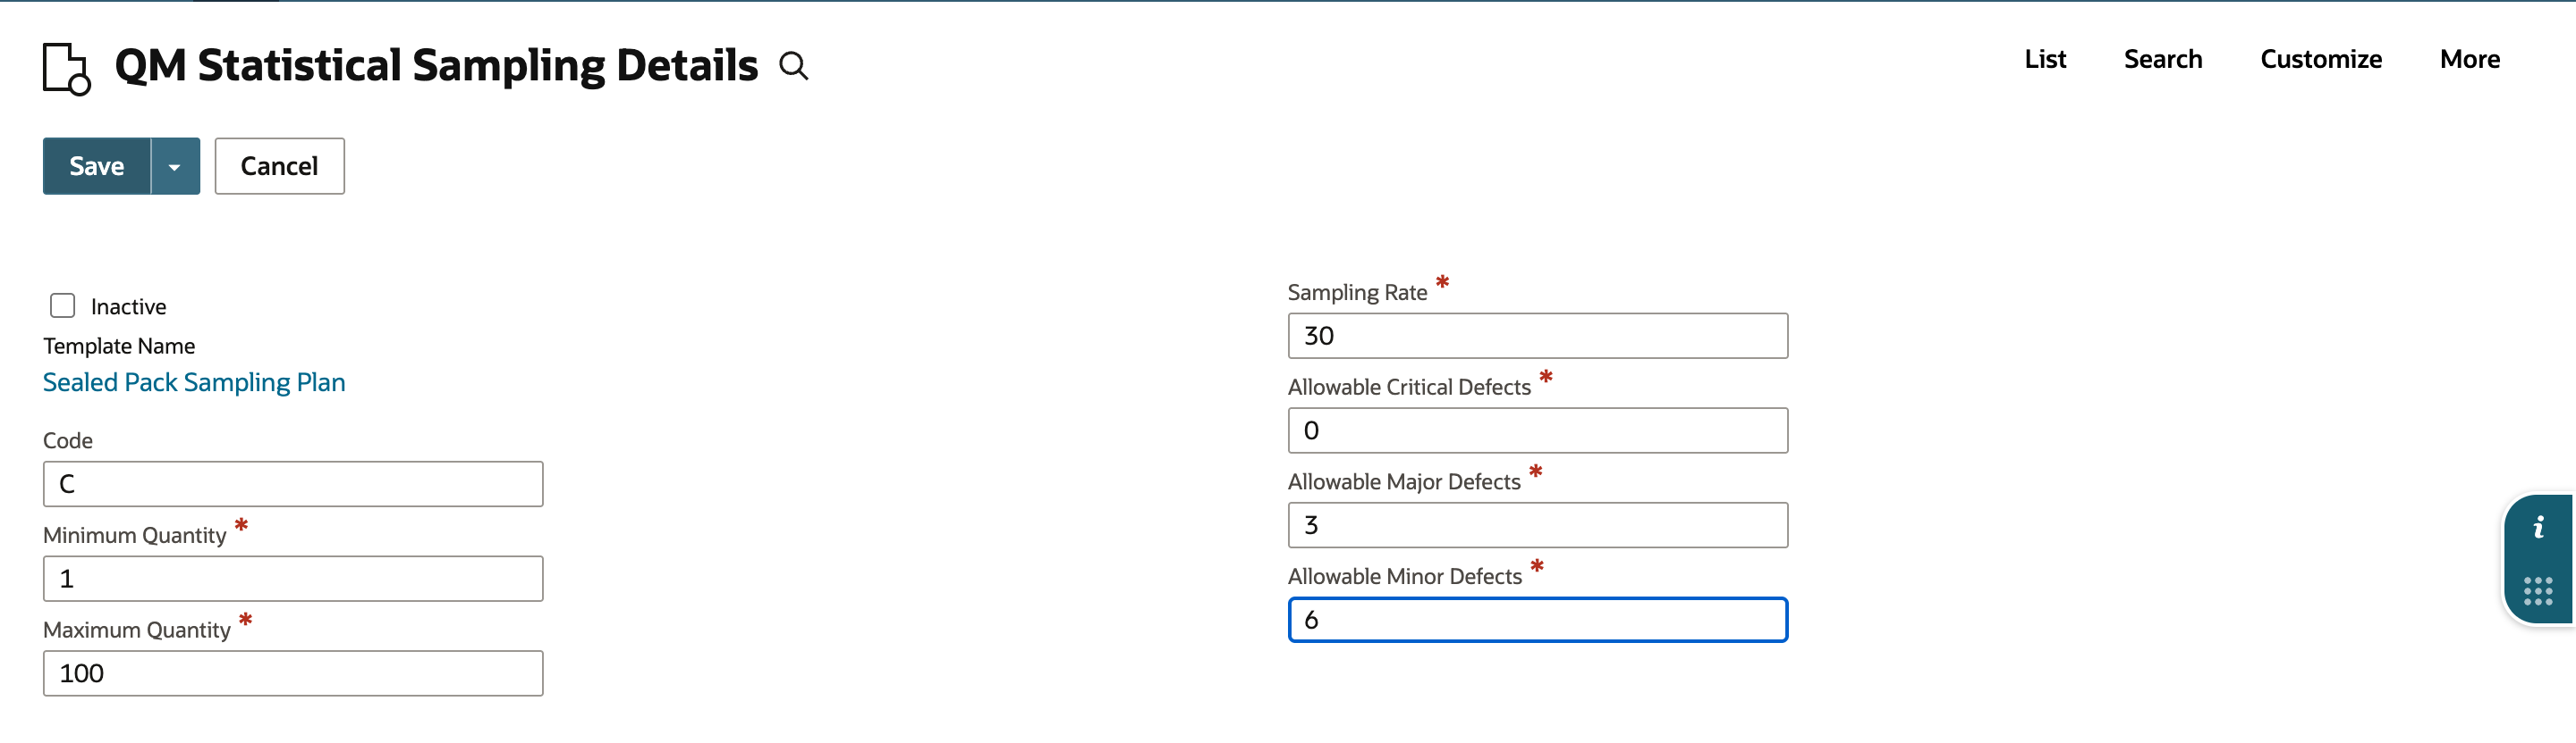Click the Save button
This screenshot has width=2576, height=743.
tap(97, 166)
